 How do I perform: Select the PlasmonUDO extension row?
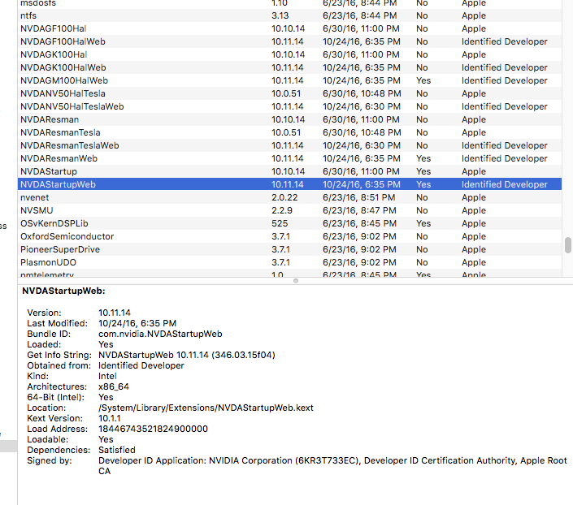pyautogui.click(x=289, y=262)
